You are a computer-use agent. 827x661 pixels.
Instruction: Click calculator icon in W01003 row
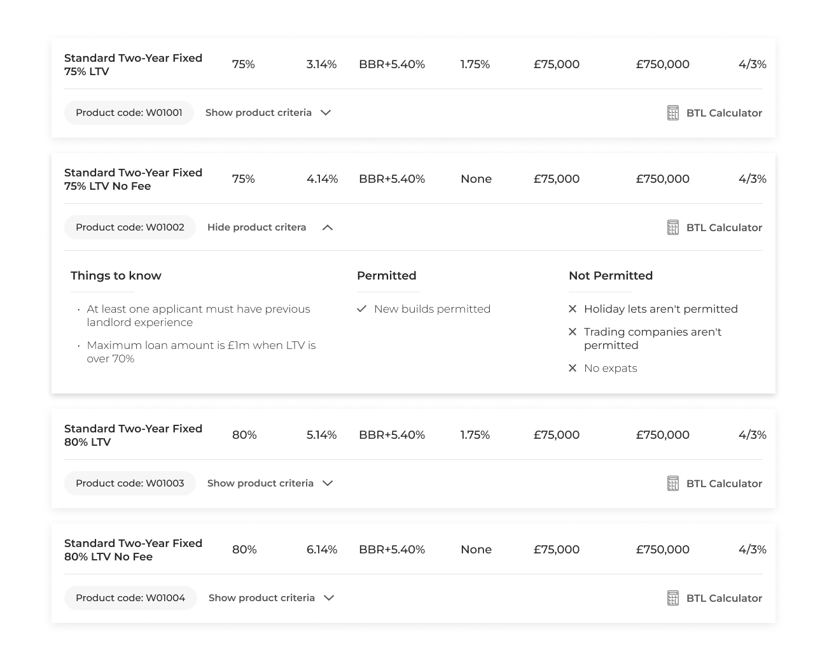(672, 483)
